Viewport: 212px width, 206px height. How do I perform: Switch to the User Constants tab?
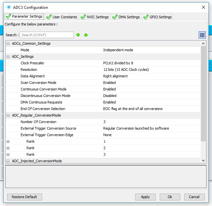(x=62, y=17)
